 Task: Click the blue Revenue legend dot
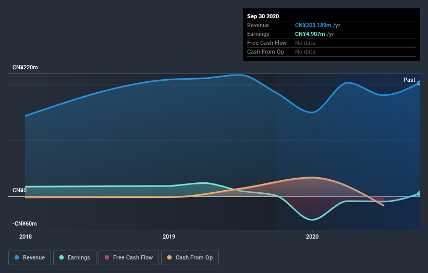click(x=17, y=257)
